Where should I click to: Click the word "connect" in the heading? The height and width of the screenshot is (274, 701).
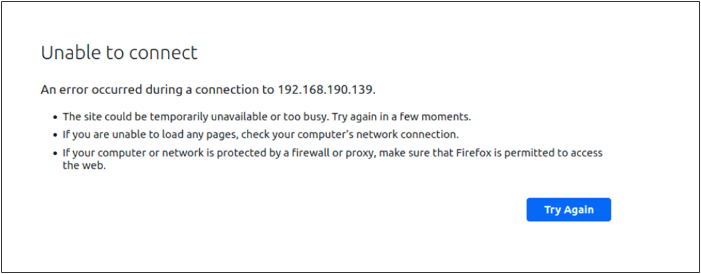coord(167,53)
